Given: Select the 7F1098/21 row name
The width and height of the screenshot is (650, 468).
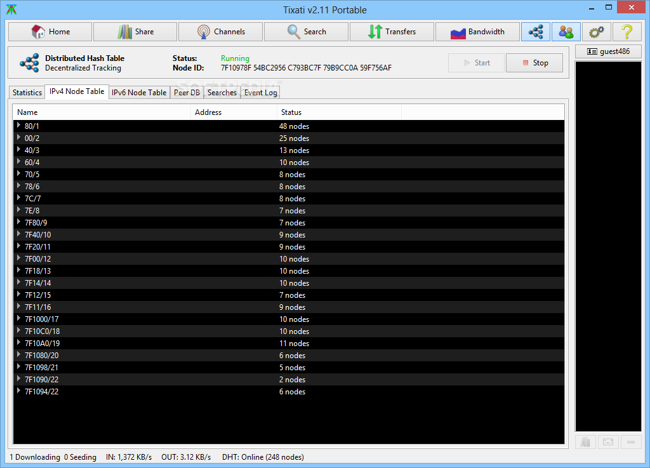Looking at the screenshot, I should tap(41, 367).
